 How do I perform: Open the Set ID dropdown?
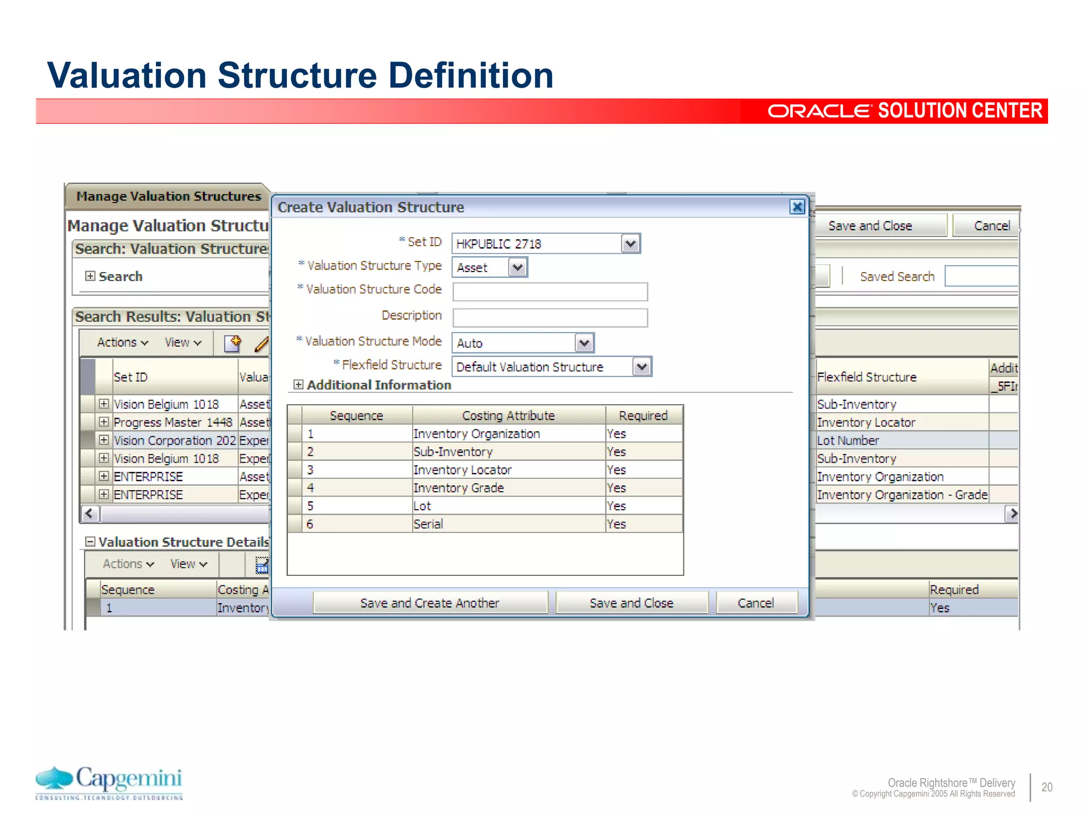pos(630,244)
